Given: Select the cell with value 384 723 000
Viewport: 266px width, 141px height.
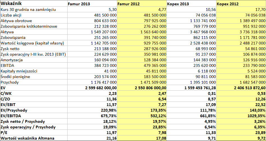Looking at the screenshot, I should pyautogui.click(x=92, y=65).
